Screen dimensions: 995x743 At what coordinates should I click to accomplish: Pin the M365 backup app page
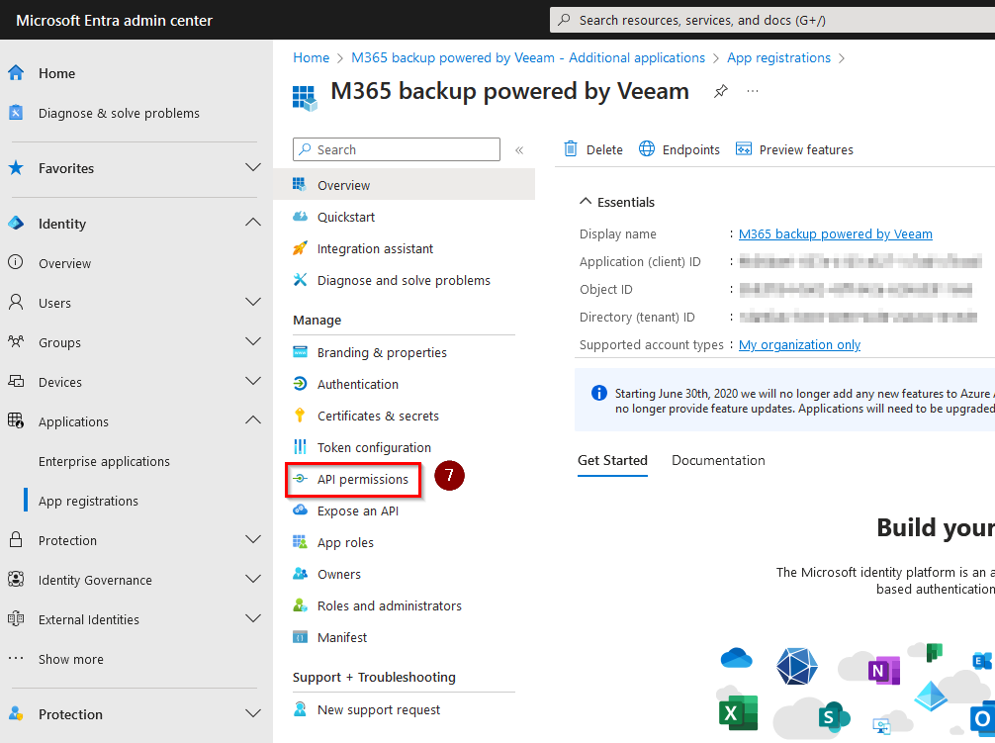pyautogui.click(x=720, y=91)
